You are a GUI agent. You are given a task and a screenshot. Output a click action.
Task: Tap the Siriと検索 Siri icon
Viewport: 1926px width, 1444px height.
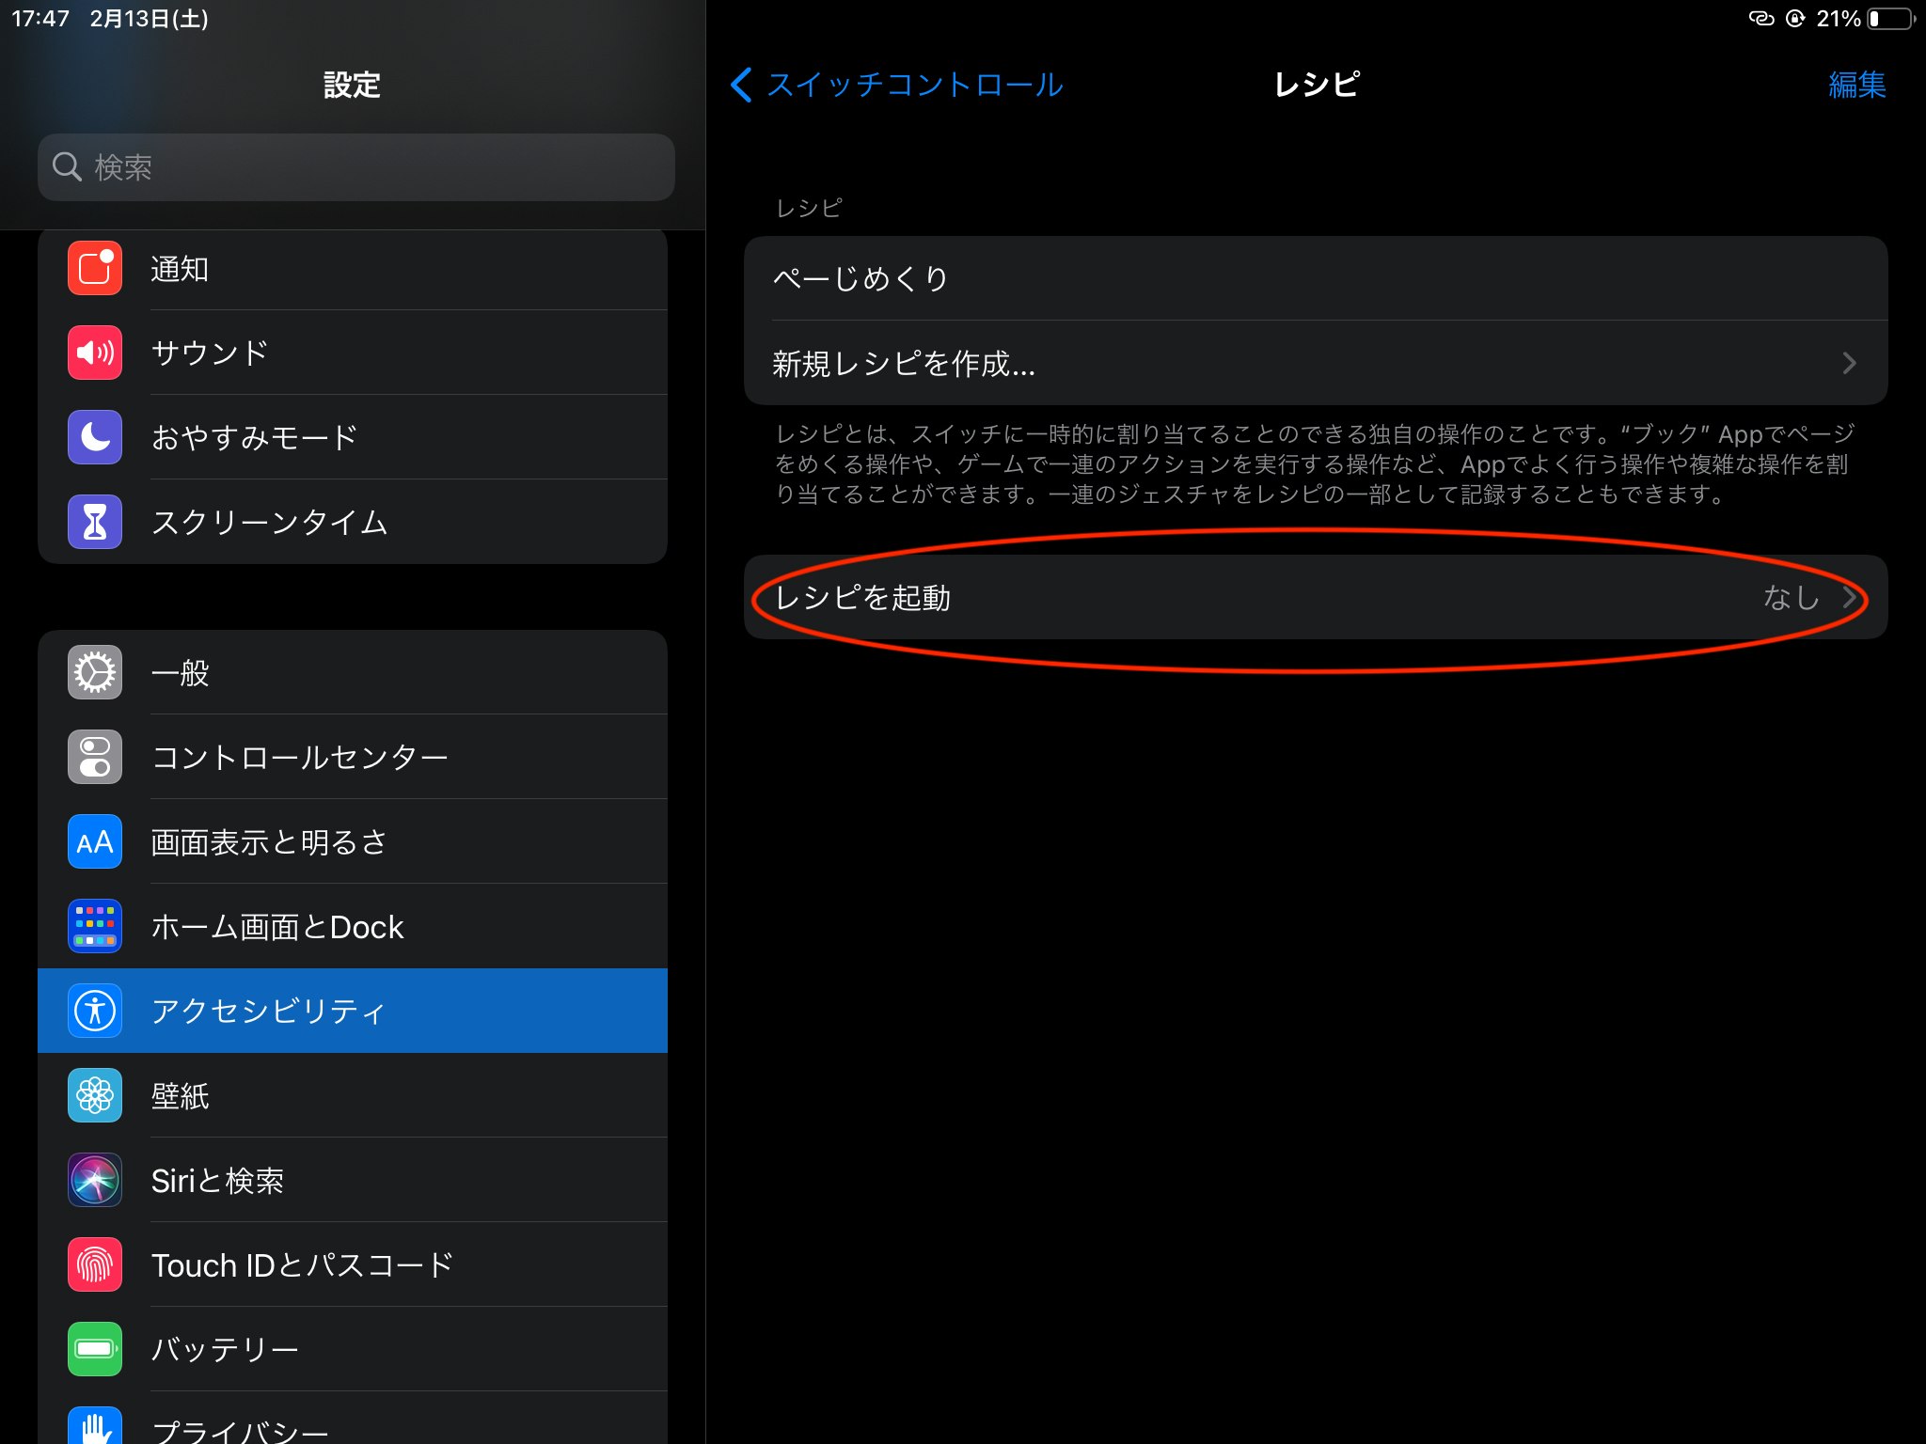(x=95, y=1180)
